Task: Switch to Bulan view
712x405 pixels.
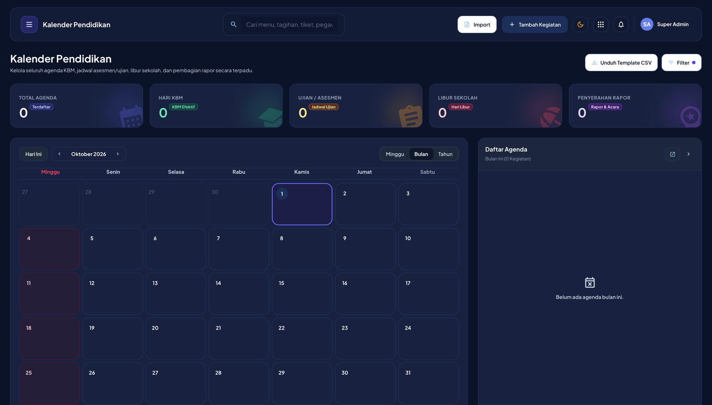Action: click(x=421, y=154)
